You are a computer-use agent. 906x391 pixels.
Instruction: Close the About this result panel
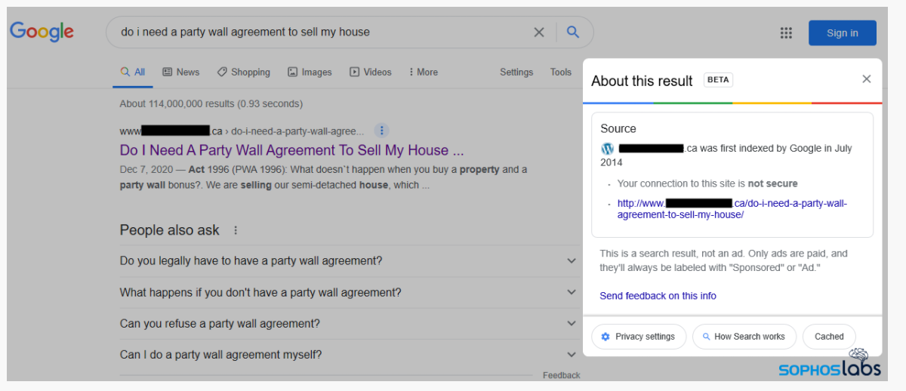(x=867, y=79)
